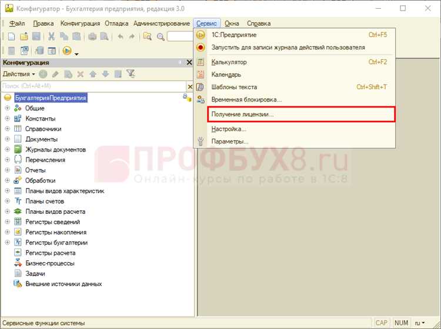Click the Print preview icon

(104, 36)
